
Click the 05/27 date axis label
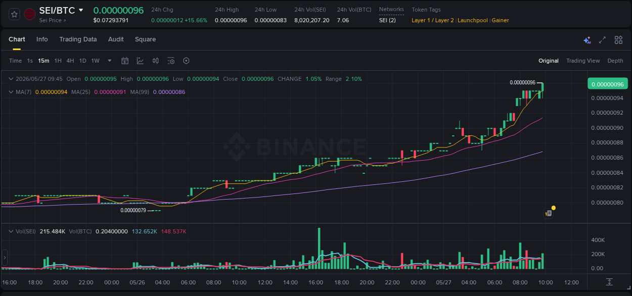point(443,282)
